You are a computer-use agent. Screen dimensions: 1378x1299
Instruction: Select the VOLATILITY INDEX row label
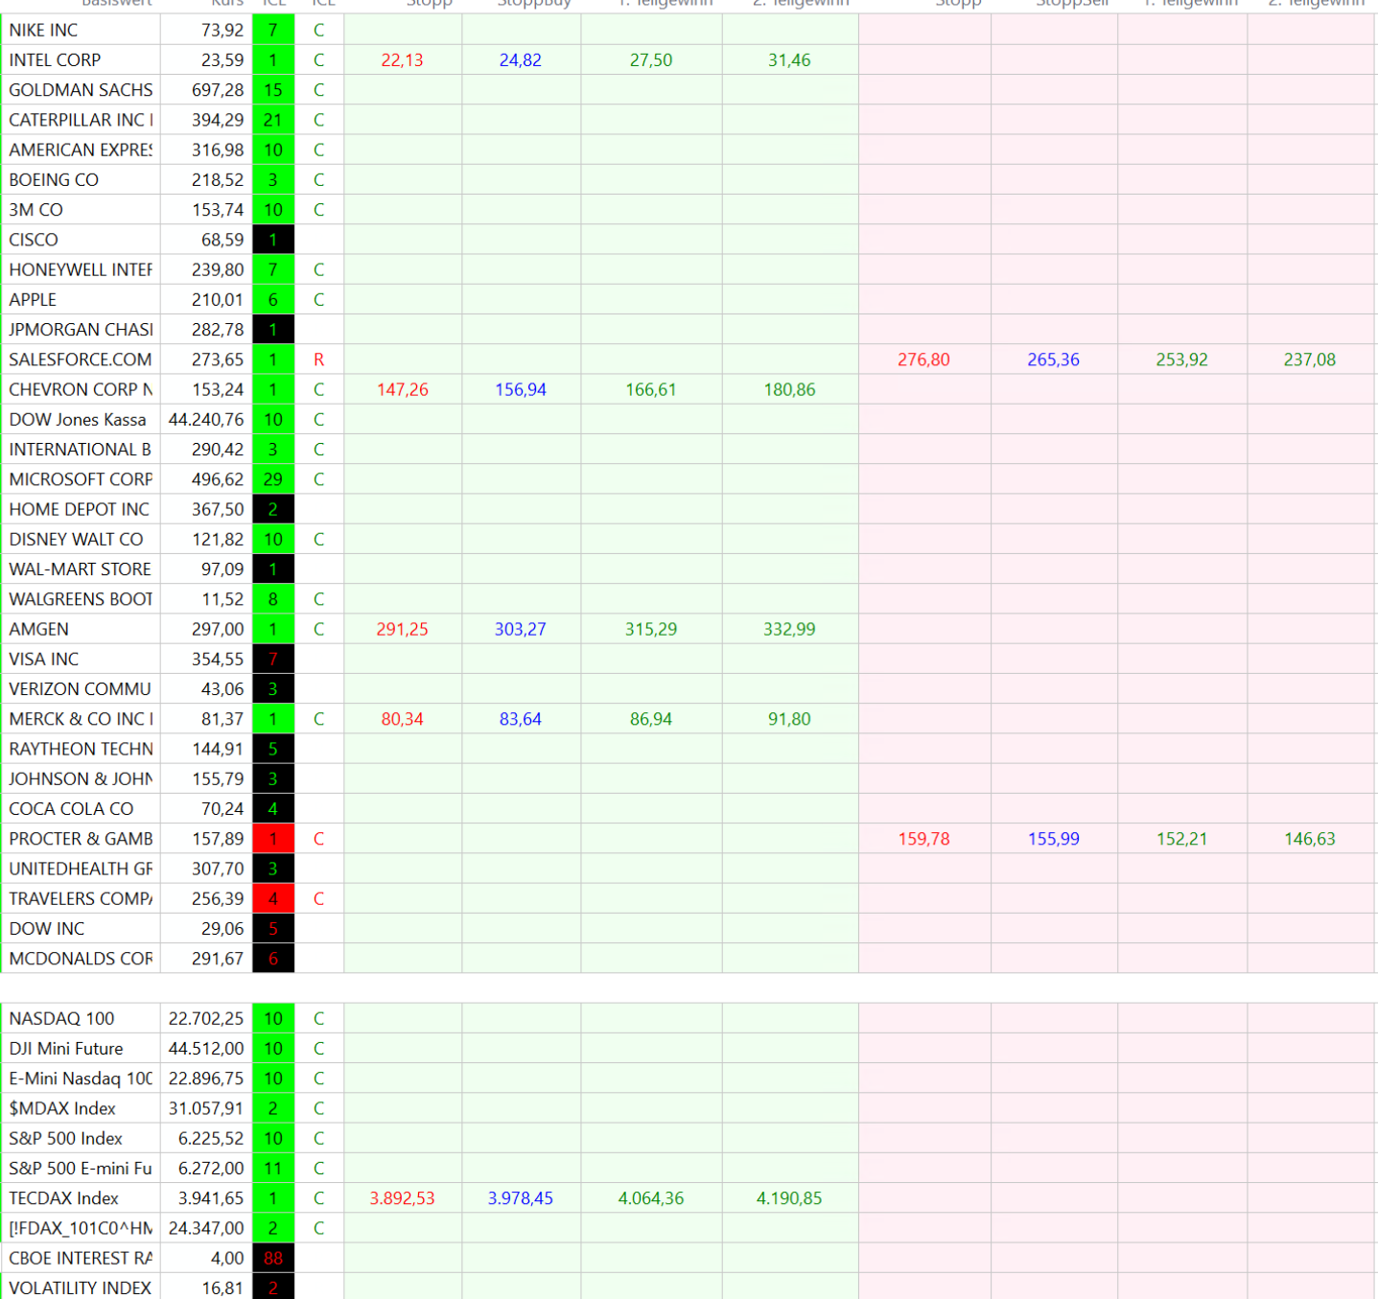coord(81,1287)
